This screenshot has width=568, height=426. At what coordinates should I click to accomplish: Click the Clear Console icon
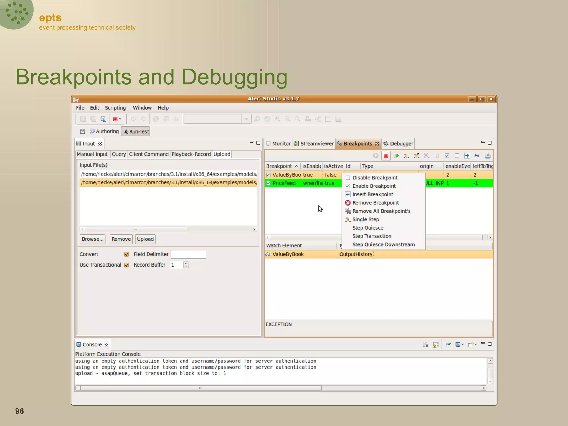(x=426, y=344)
